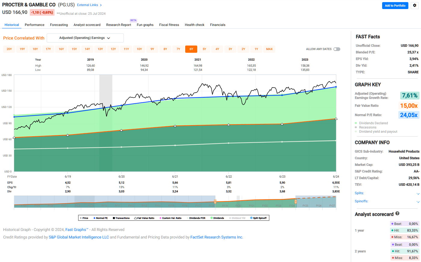Viewport: 421px width, 262px height.
Task: Click the orange FY24 handle on the timeline
Action: 296,200
